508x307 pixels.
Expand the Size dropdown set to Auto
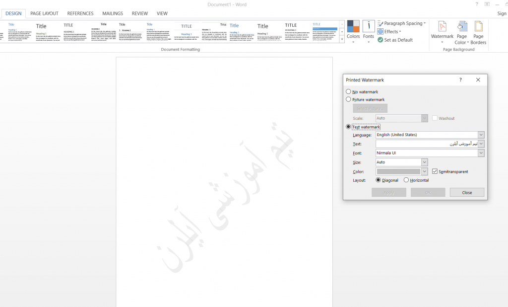[424, 162]
